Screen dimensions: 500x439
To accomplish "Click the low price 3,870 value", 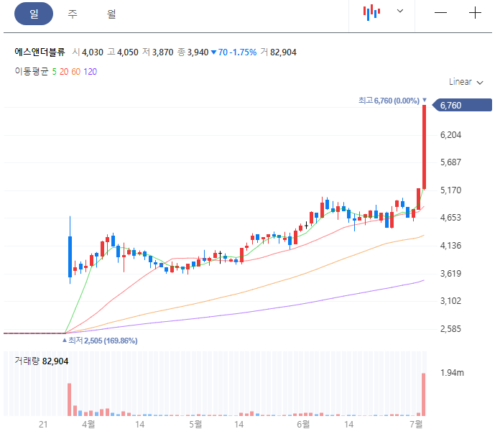I will tap(162, 52).
